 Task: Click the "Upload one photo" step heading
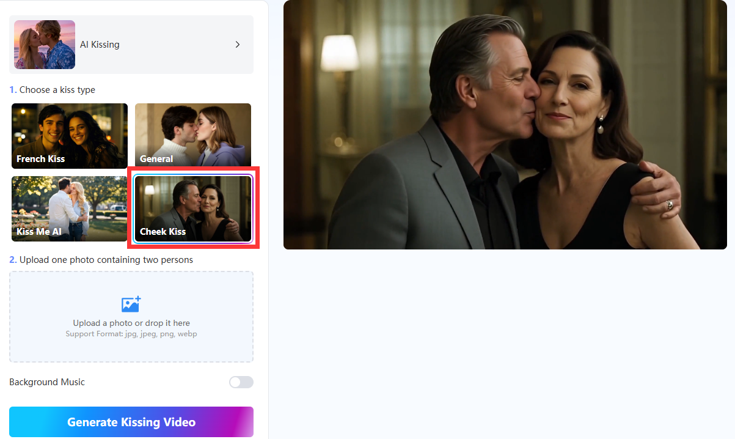pos(106,260)
